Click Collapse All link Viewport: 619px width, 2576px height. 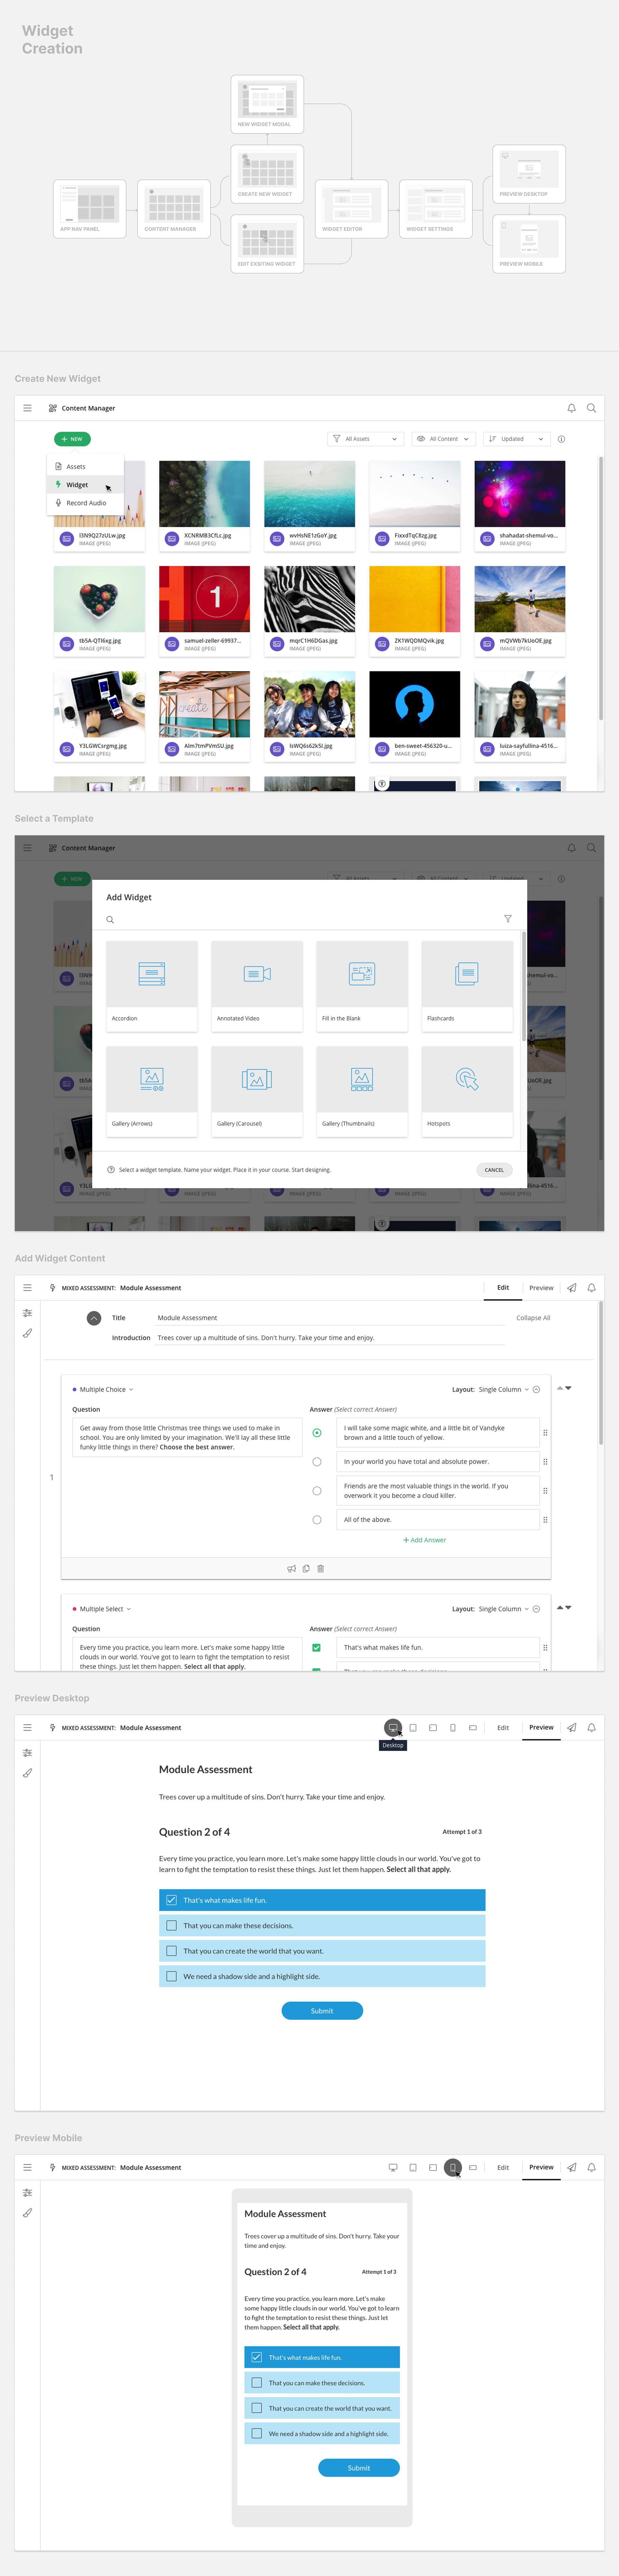click(533, 1318)
